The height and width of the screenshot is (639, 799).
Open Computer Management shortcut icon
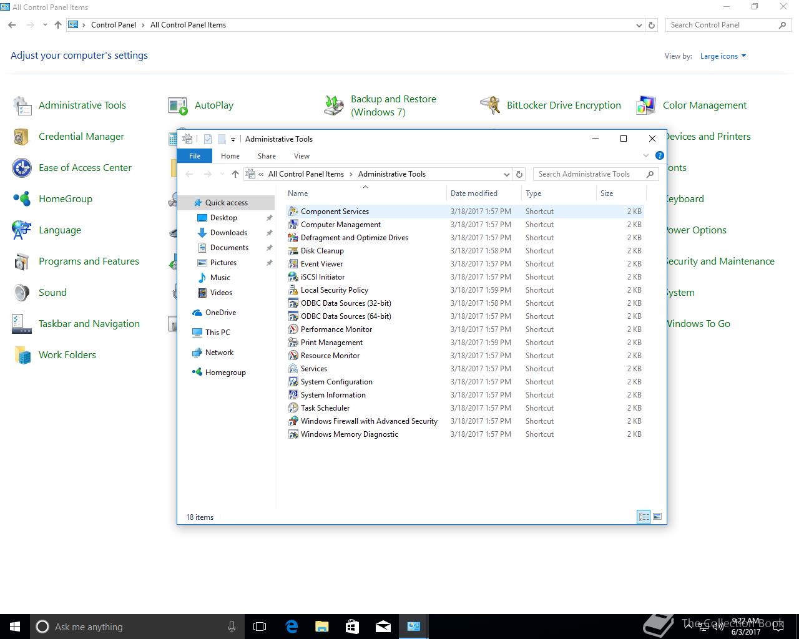click(293, 225)
